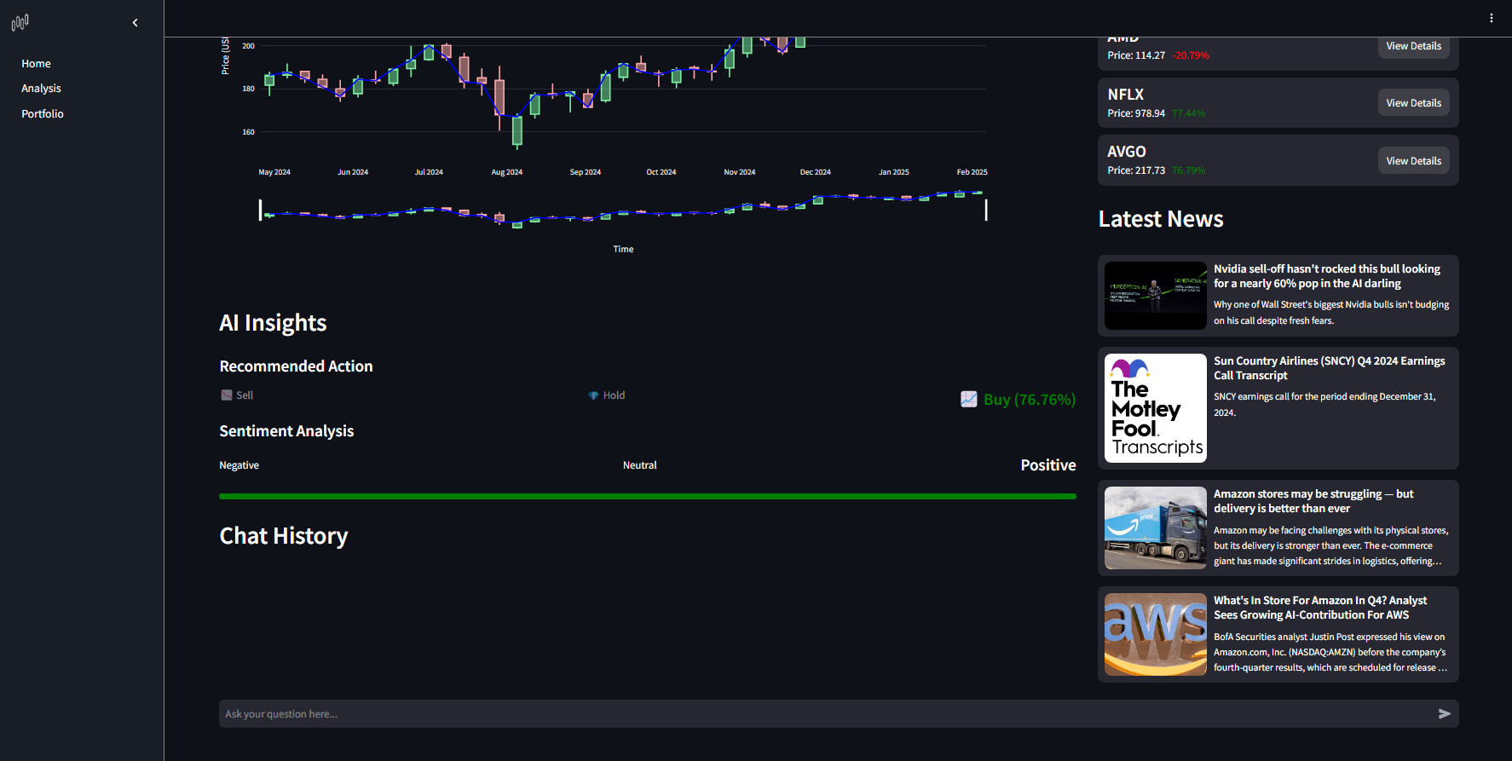Open Amazon stores struggling article headline
This screenshot has height=761, width=1512.
1313,501
